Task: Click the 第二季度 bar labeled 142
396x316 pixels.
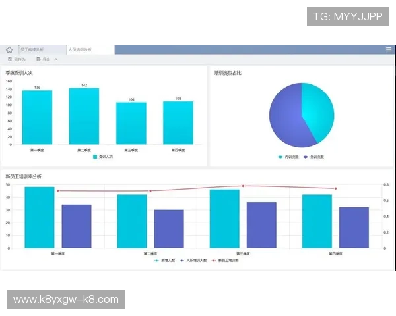Action: [x=84, y=116]
